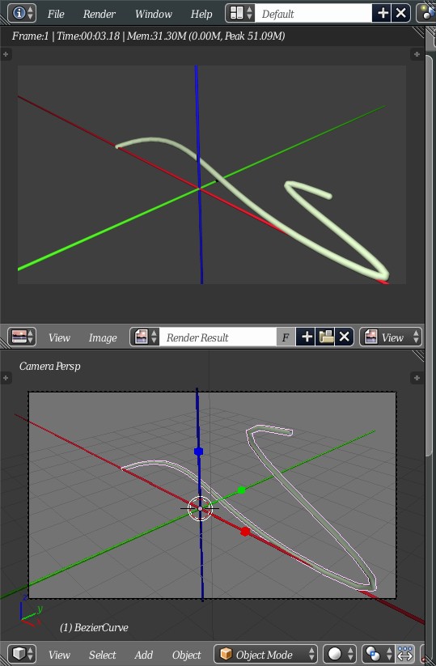Open the Image Editor type selector
This screenshot has width=436, height=666.
tap(22, 337)
